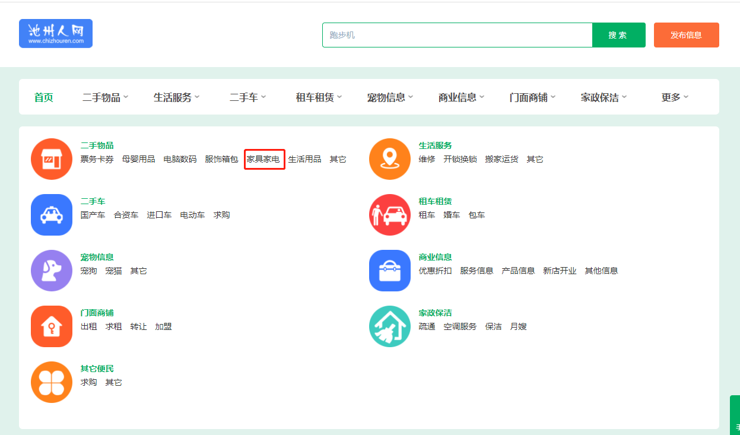
Task: Open the red car rental icon for 租车租赁
Action: tap(390, 215)
